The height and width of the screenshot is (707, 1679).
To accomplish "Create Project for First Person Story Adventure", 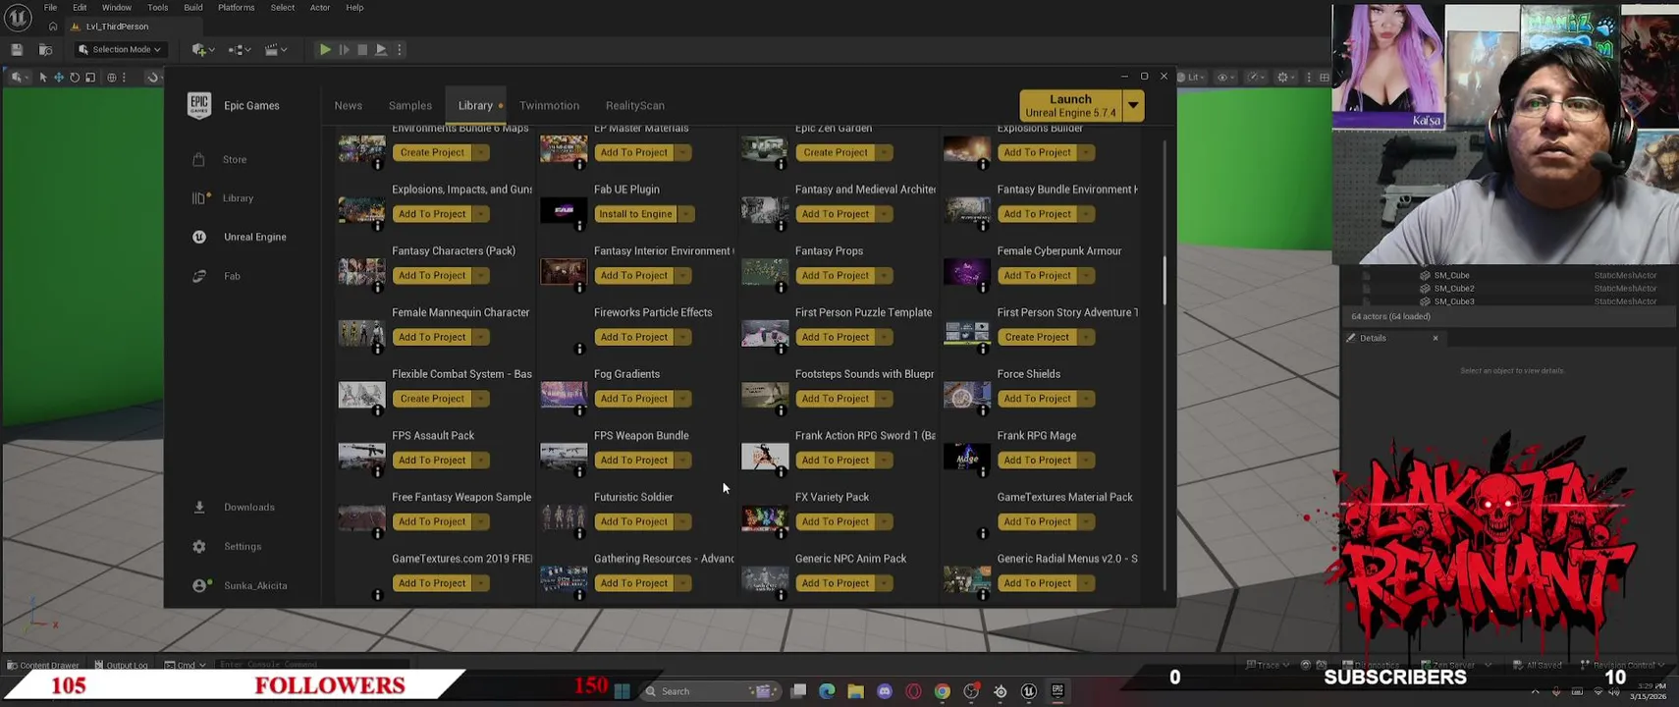I will coord(1037,337).
